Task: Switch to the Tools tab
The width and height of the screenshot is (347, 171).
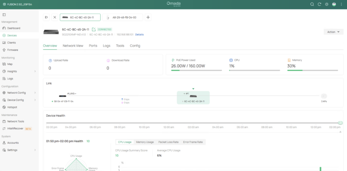Action: 120,46
